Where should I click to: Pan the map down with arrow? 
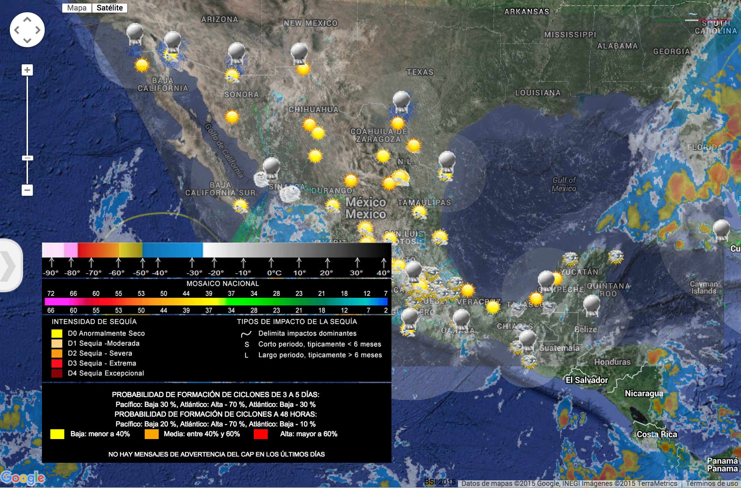click(x=27, y=40)
